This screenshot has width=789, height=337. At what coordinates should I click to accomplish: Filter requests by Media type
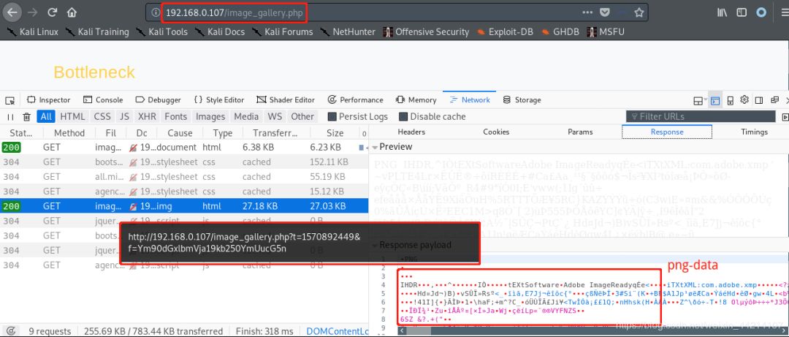pos(246,117)
